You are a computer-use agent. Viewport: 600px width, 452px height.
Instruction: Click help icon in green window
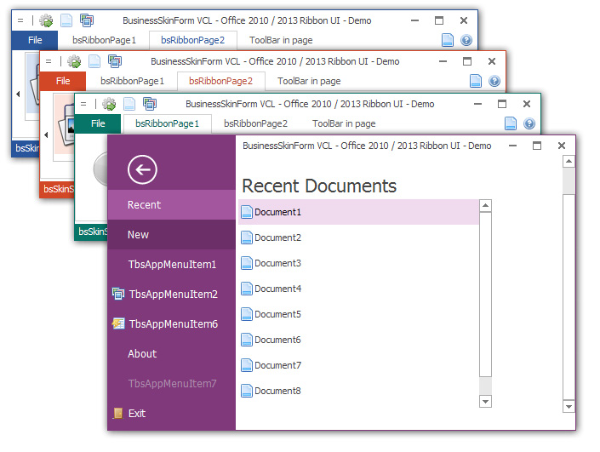point(529,123)
